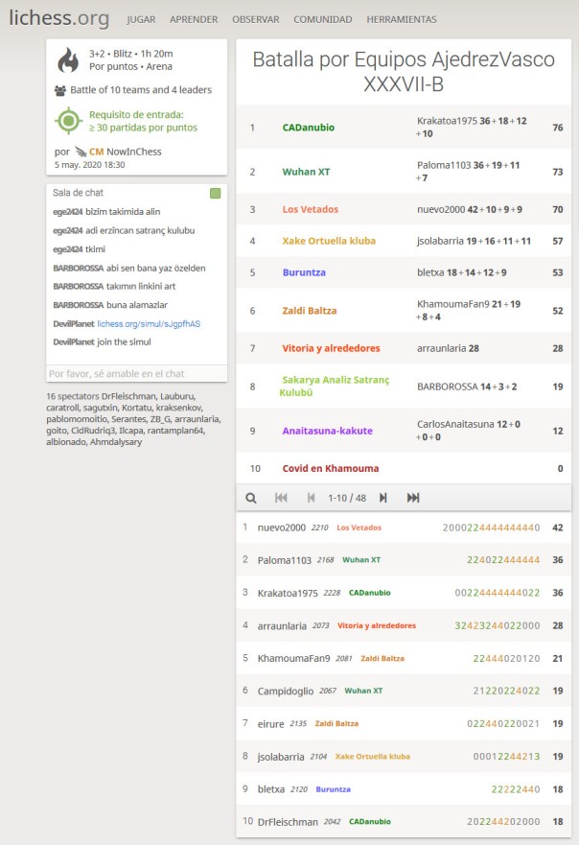Click the green entry requirement target icon
Viewport: 579px width, 845px height.
click(68, 121)
